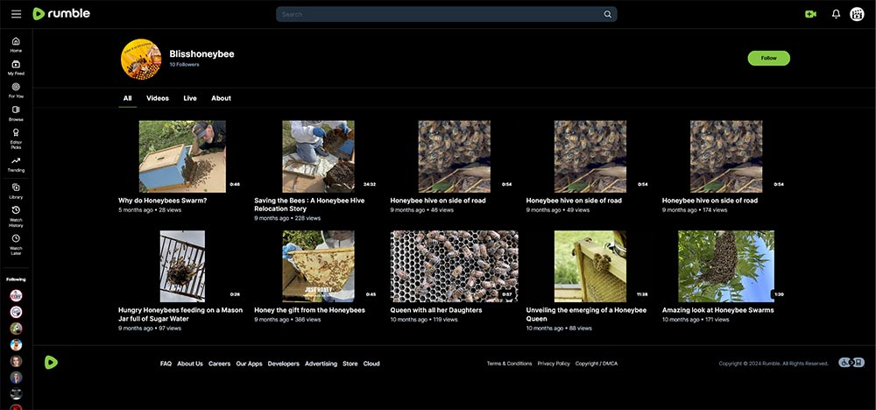Open Trending in sidebar
The height and width of the screenshot is (410, 876).
coord(16,164)
